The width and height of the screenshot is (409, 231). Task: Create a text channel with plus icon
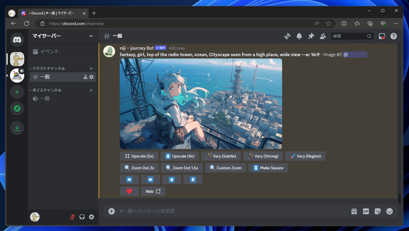(x=91, y=68)
